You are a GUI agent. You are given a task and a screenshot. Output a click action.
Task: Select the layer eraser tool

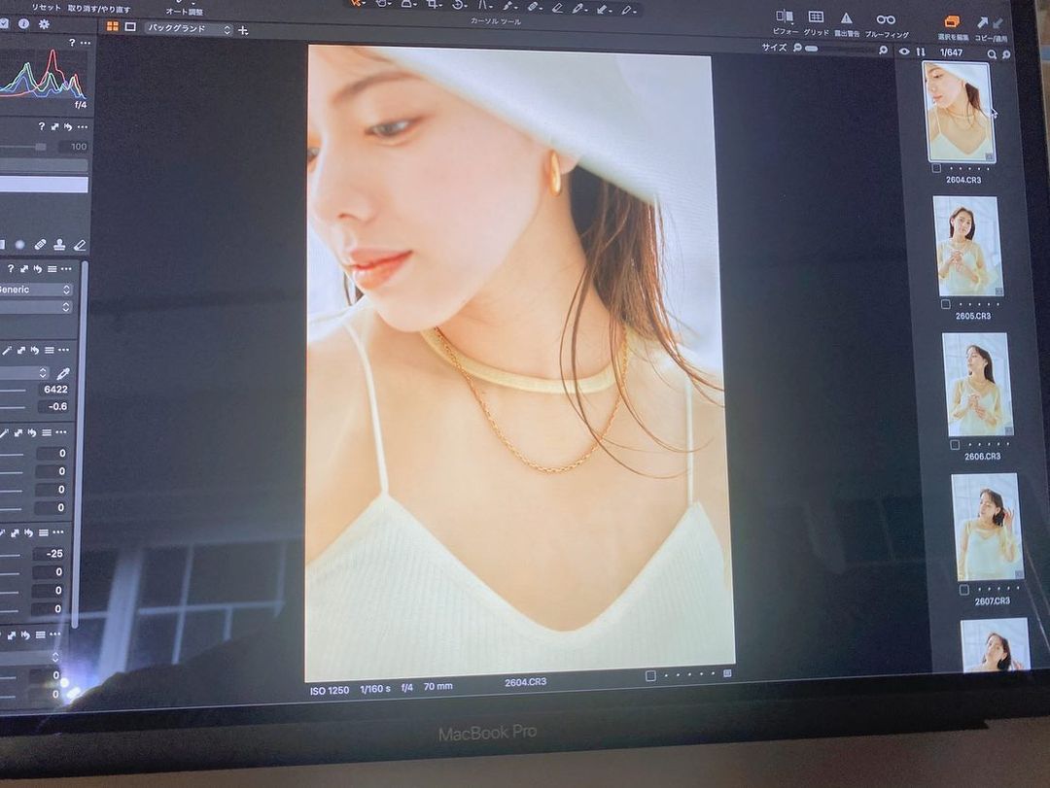[80, 245]
